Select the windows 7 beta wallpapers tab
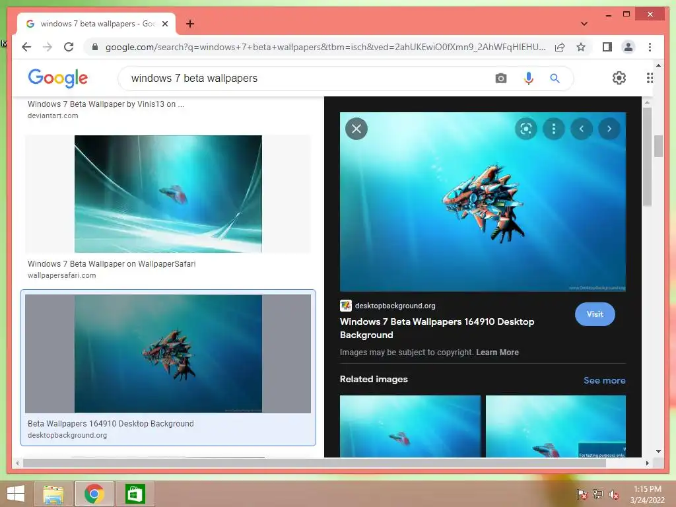The height and width of the screenshot is (507, 676). [96, 24]
